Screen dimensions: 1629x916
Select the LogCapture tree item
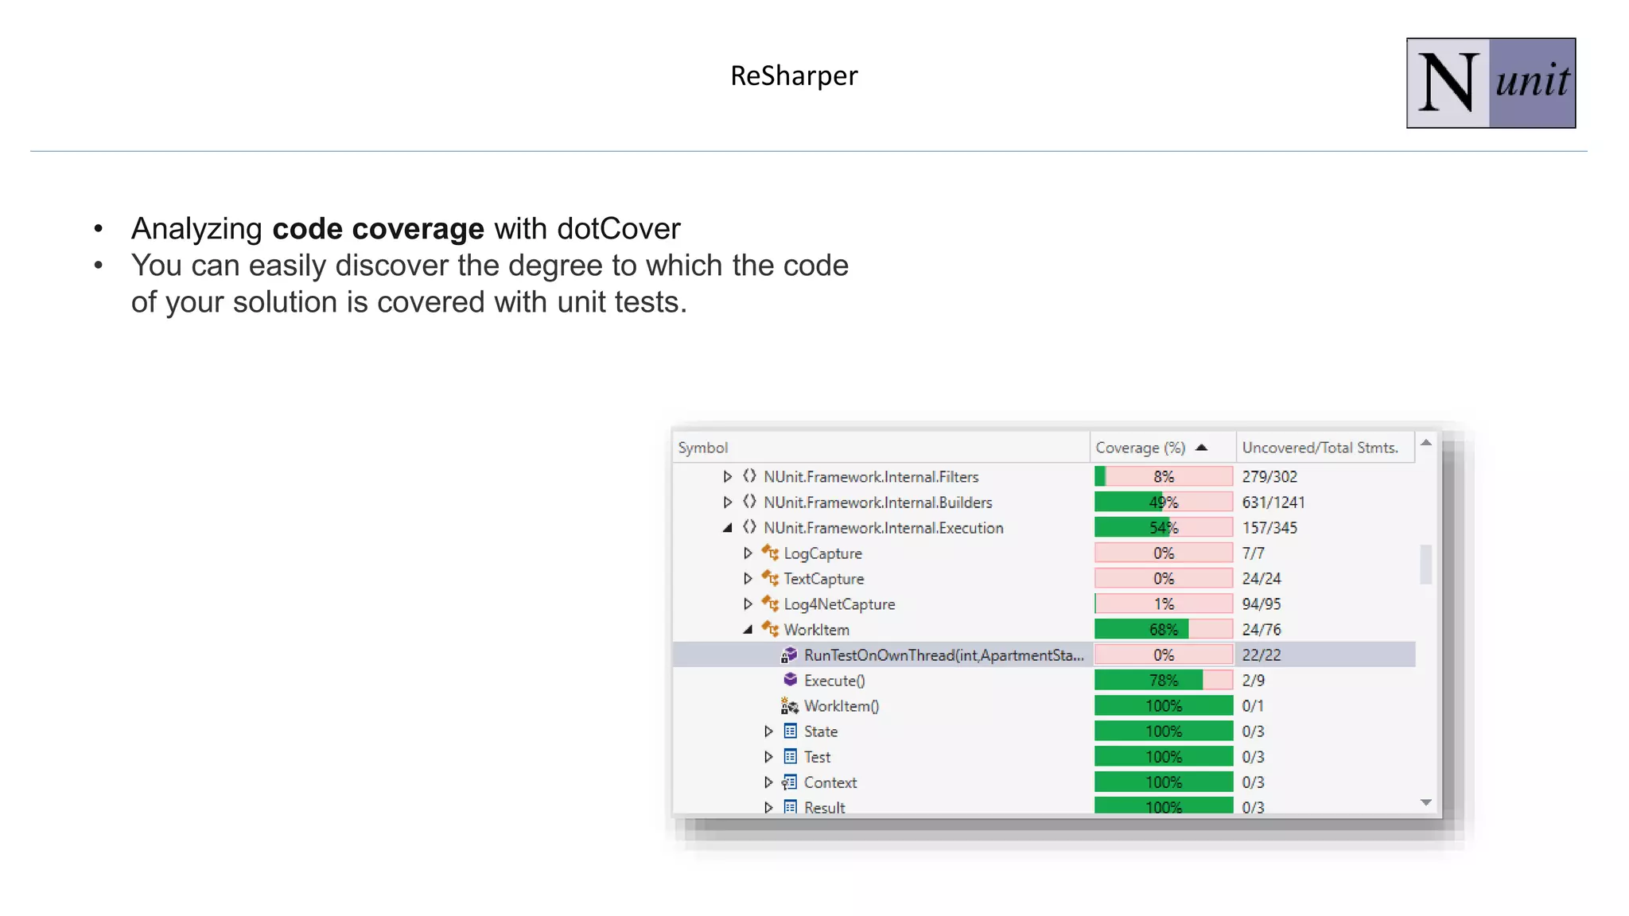[822, 553]
